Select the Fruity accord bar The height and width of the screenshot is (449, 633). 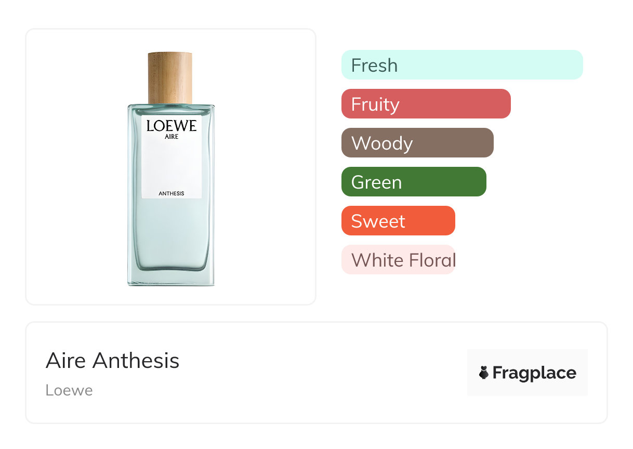coord(426,104)
